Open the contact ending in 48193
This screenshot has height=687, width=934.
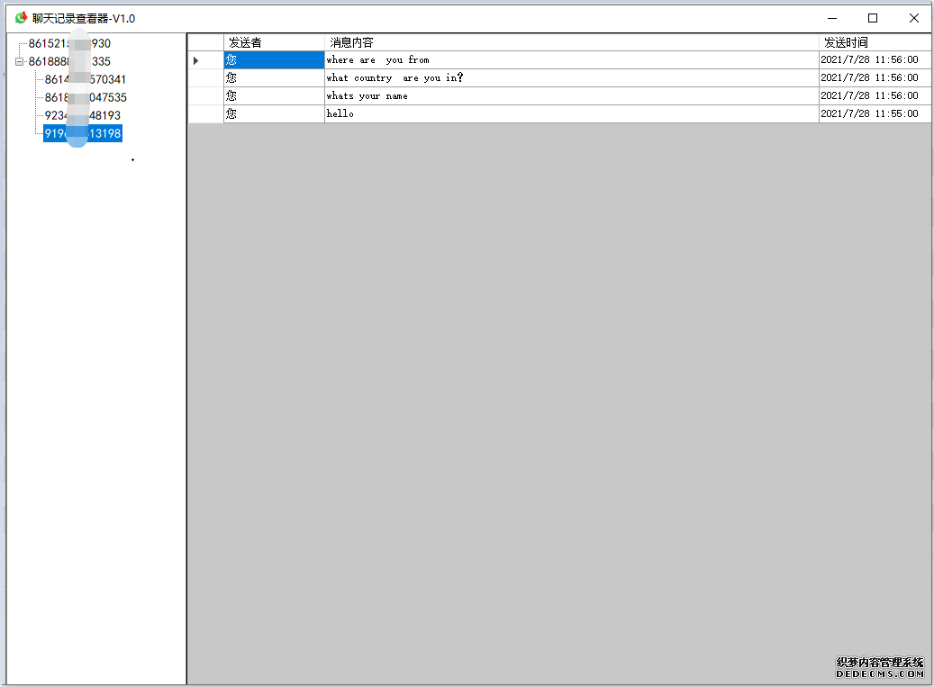pyautogui.click(x=82, y=115)
